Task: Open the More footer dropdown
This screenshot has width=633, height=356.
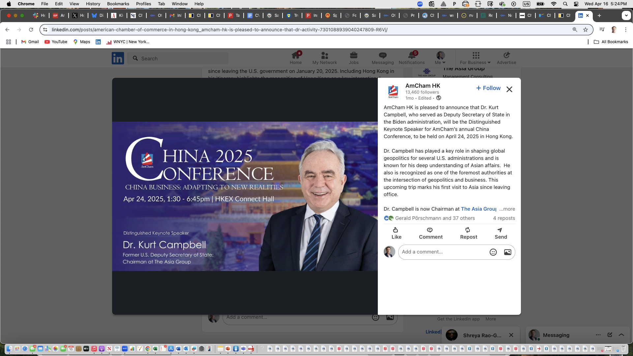Action: 491,319
